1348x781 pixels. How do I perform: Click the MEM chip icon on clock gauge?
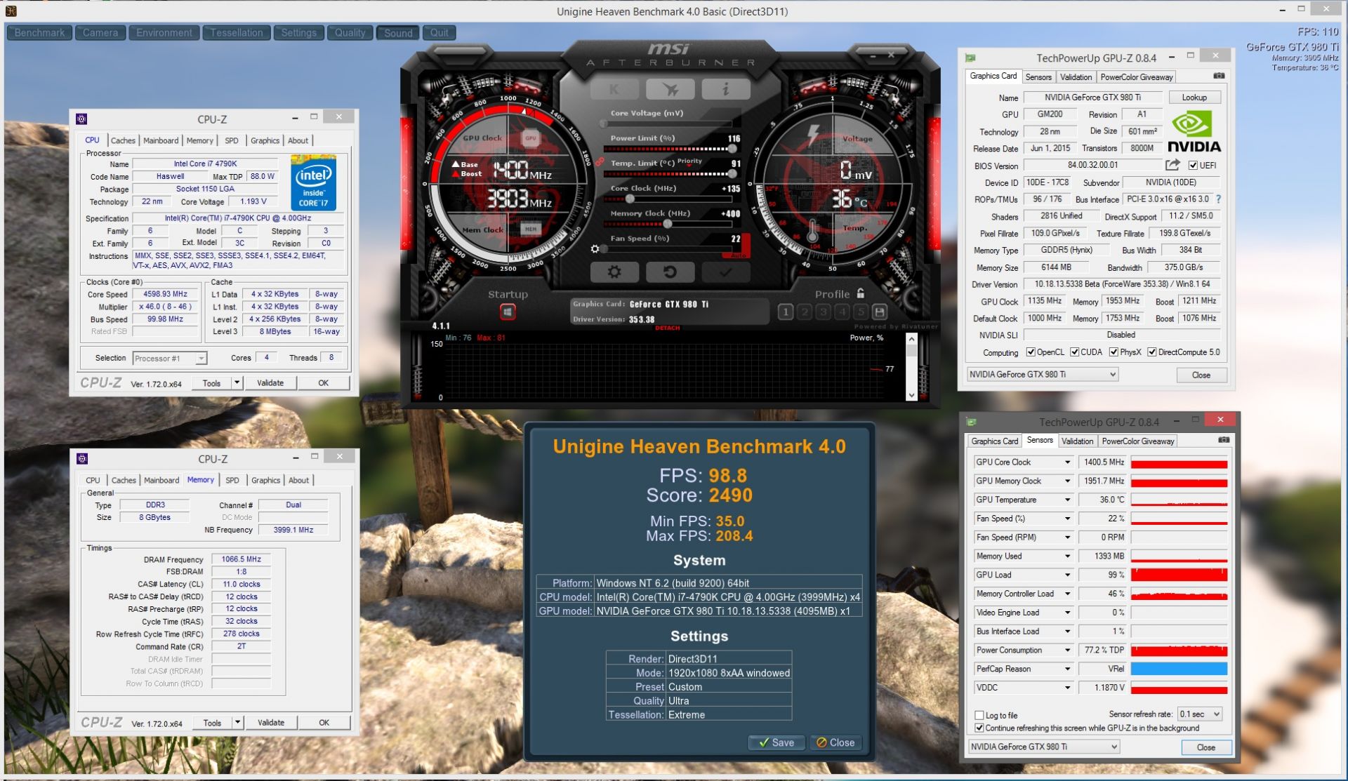[x=531, y=229]
